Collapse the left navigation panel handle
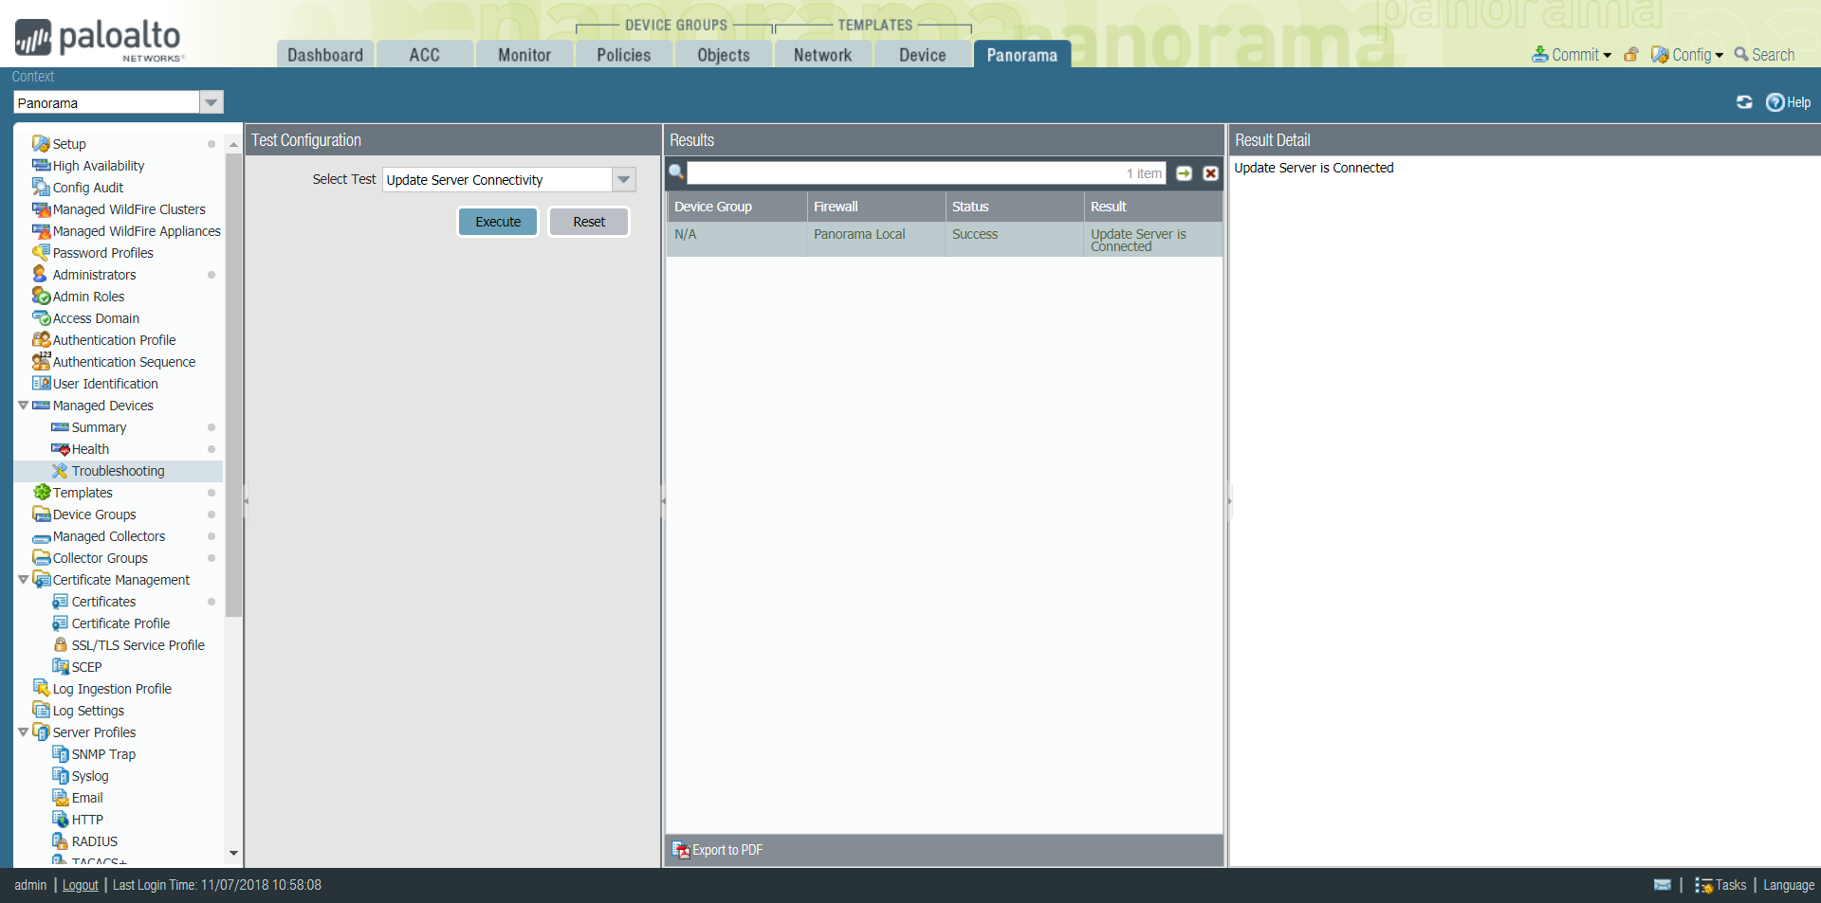The width and height of the screenshot is (1821, 903). [245, 501]
